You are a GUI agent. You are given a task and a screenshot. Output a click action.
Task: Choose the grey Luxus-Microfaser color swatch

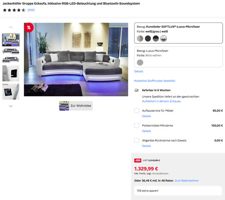pos(140,62)
